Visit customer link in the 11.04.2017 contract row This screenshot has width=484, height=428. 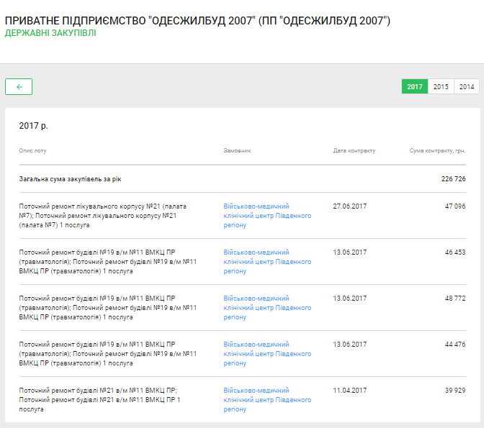267,399
